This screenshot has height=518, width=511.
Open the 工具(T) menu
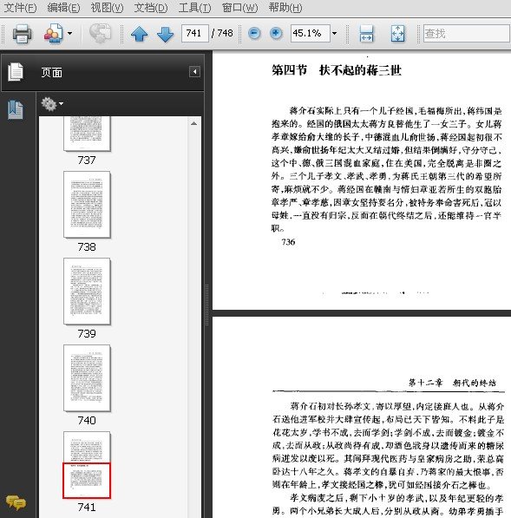click(x=194, y=8)
